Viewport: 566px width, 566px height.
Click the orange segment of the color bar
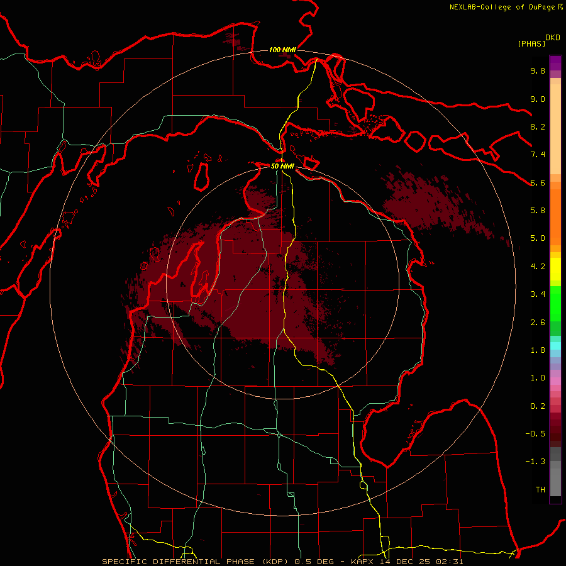[555, 216]
